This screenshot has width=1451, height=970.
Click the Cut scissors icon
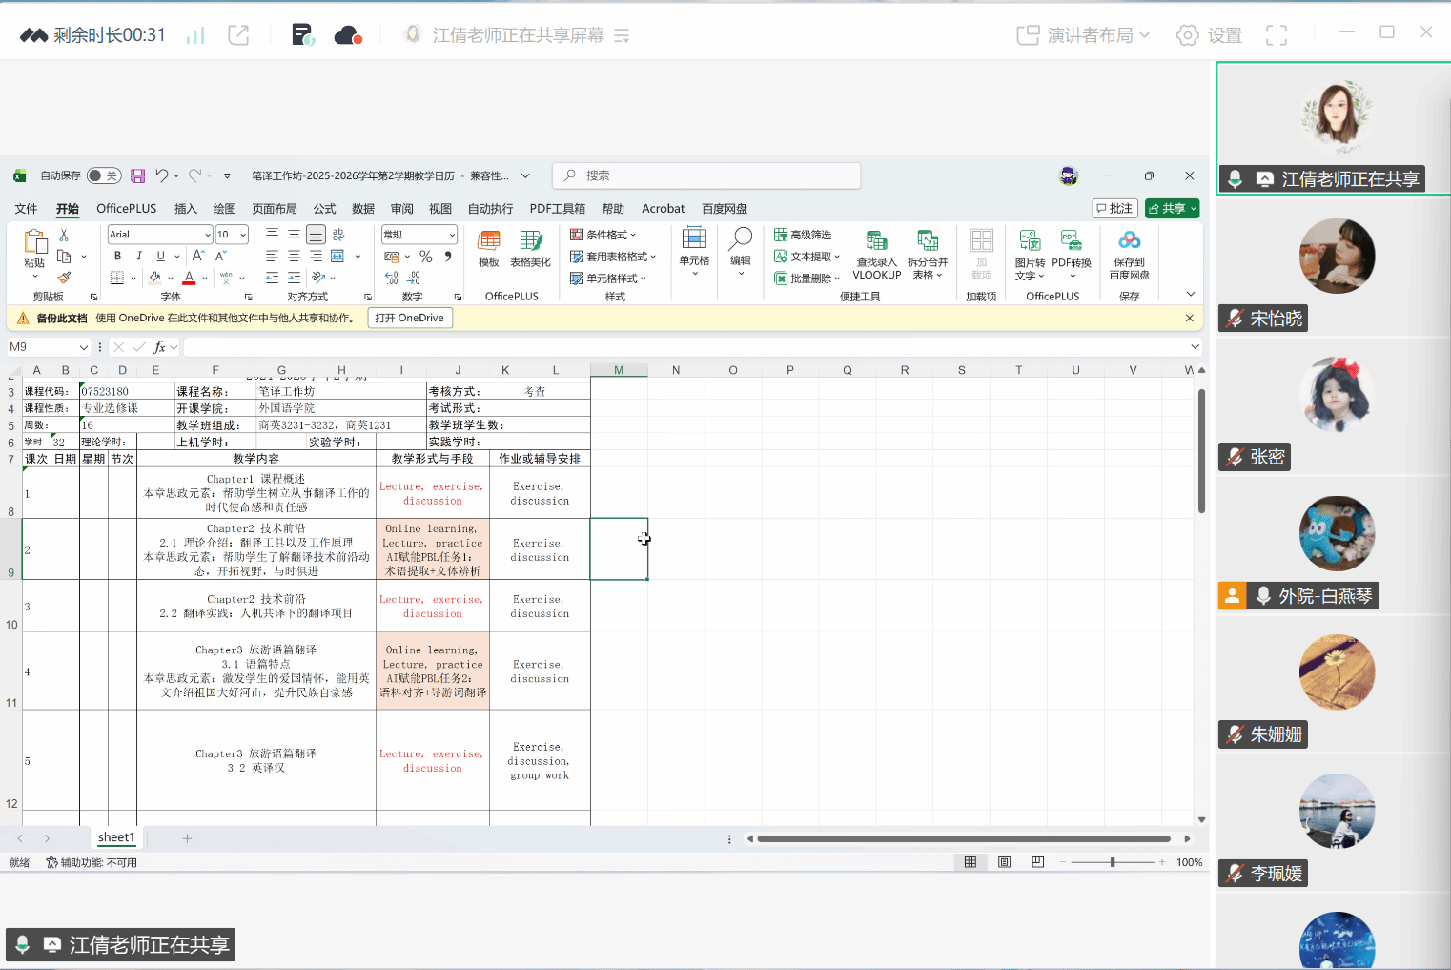coord(64,235)
